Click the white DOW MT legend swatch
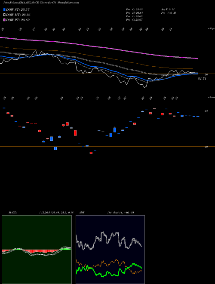The width and height of the screenshot is (215, 284). 4,15
